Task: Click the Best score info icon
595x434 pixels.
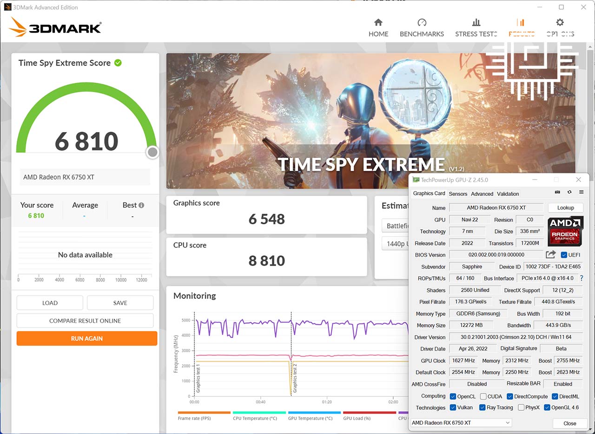Action: pos(141,205)
